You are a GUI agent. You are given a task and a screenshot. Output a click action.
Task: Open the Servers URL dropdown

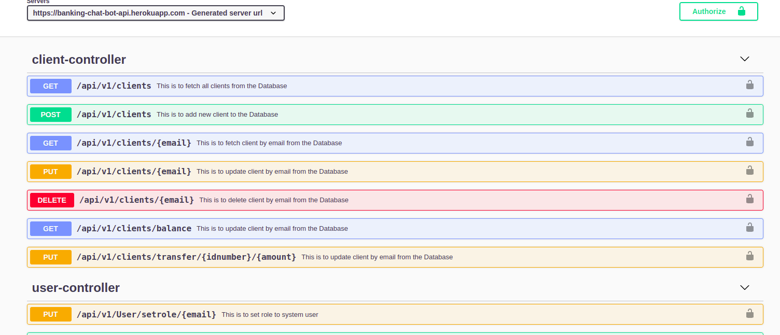[156, 13]
